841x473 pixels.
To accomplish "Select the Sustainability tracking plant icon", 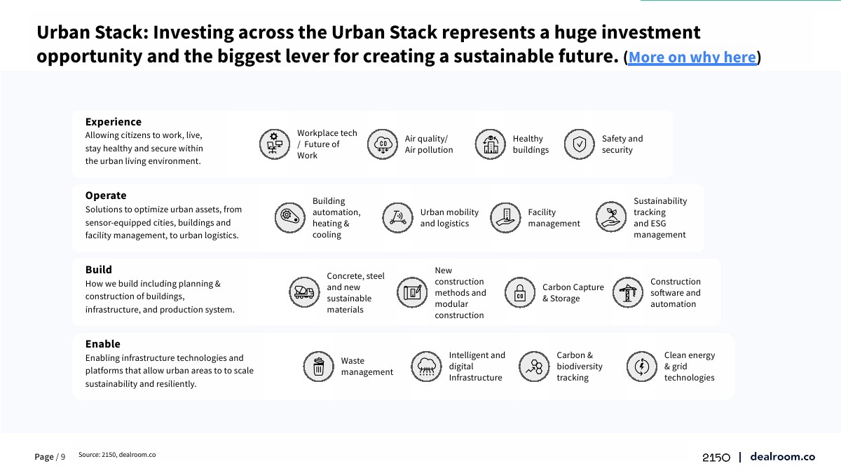I will (x=611, y=217).
